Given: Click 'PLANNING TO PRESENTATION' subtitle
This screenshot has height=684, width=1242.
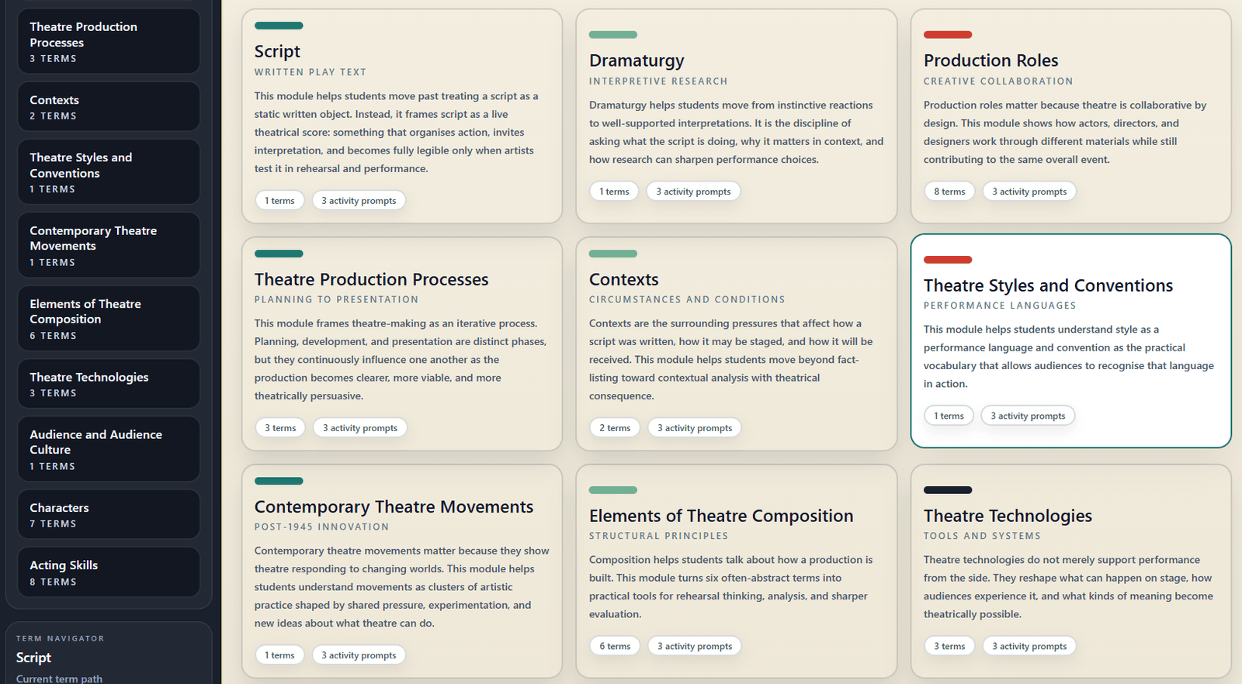Looking at the screenshot, I should [x=336, y=299].
